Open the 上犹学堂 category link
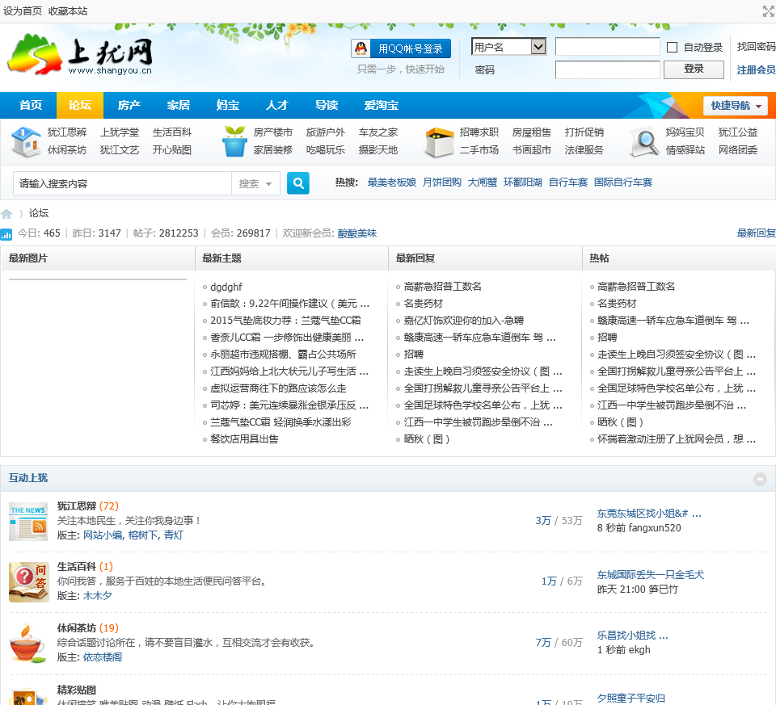Viewport: 776px width, 705px height. [120, 132]
